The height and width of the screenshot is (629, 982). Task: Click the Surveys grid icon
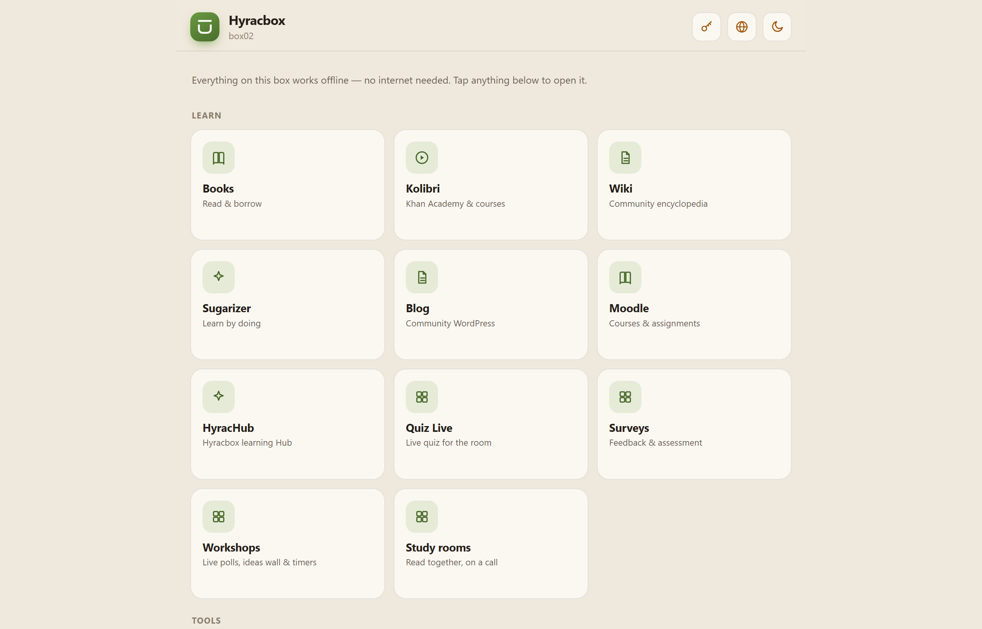pos(625,397)
